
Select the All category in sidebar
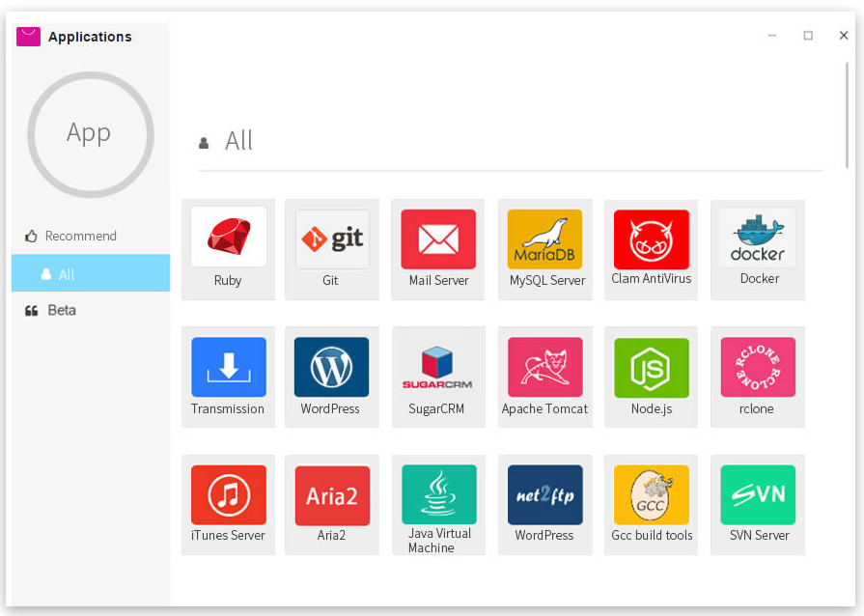tap(91, 273)
